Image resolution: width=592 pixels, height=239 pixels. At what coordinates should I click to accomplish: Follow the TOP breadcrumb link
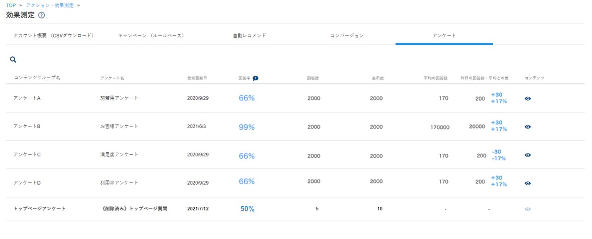click(11, 6)
